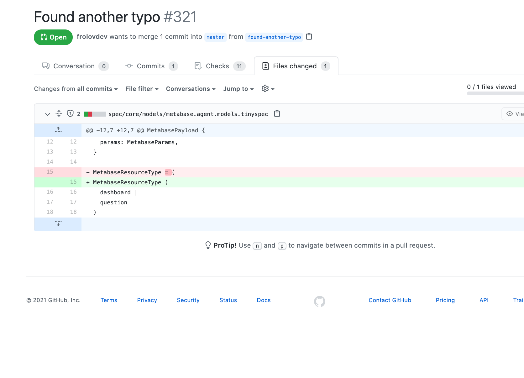This screenshot has height=378, width=524.
Task: Open the Privacy footer link
Action: (147, 300)
